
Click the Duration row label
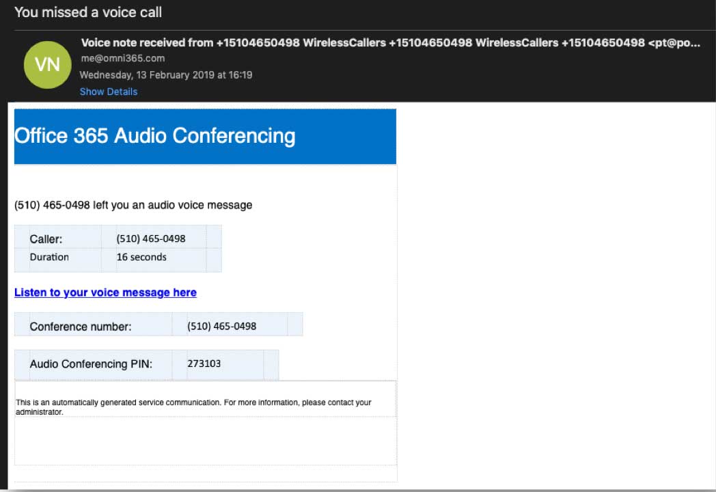[x=49, y=257]
